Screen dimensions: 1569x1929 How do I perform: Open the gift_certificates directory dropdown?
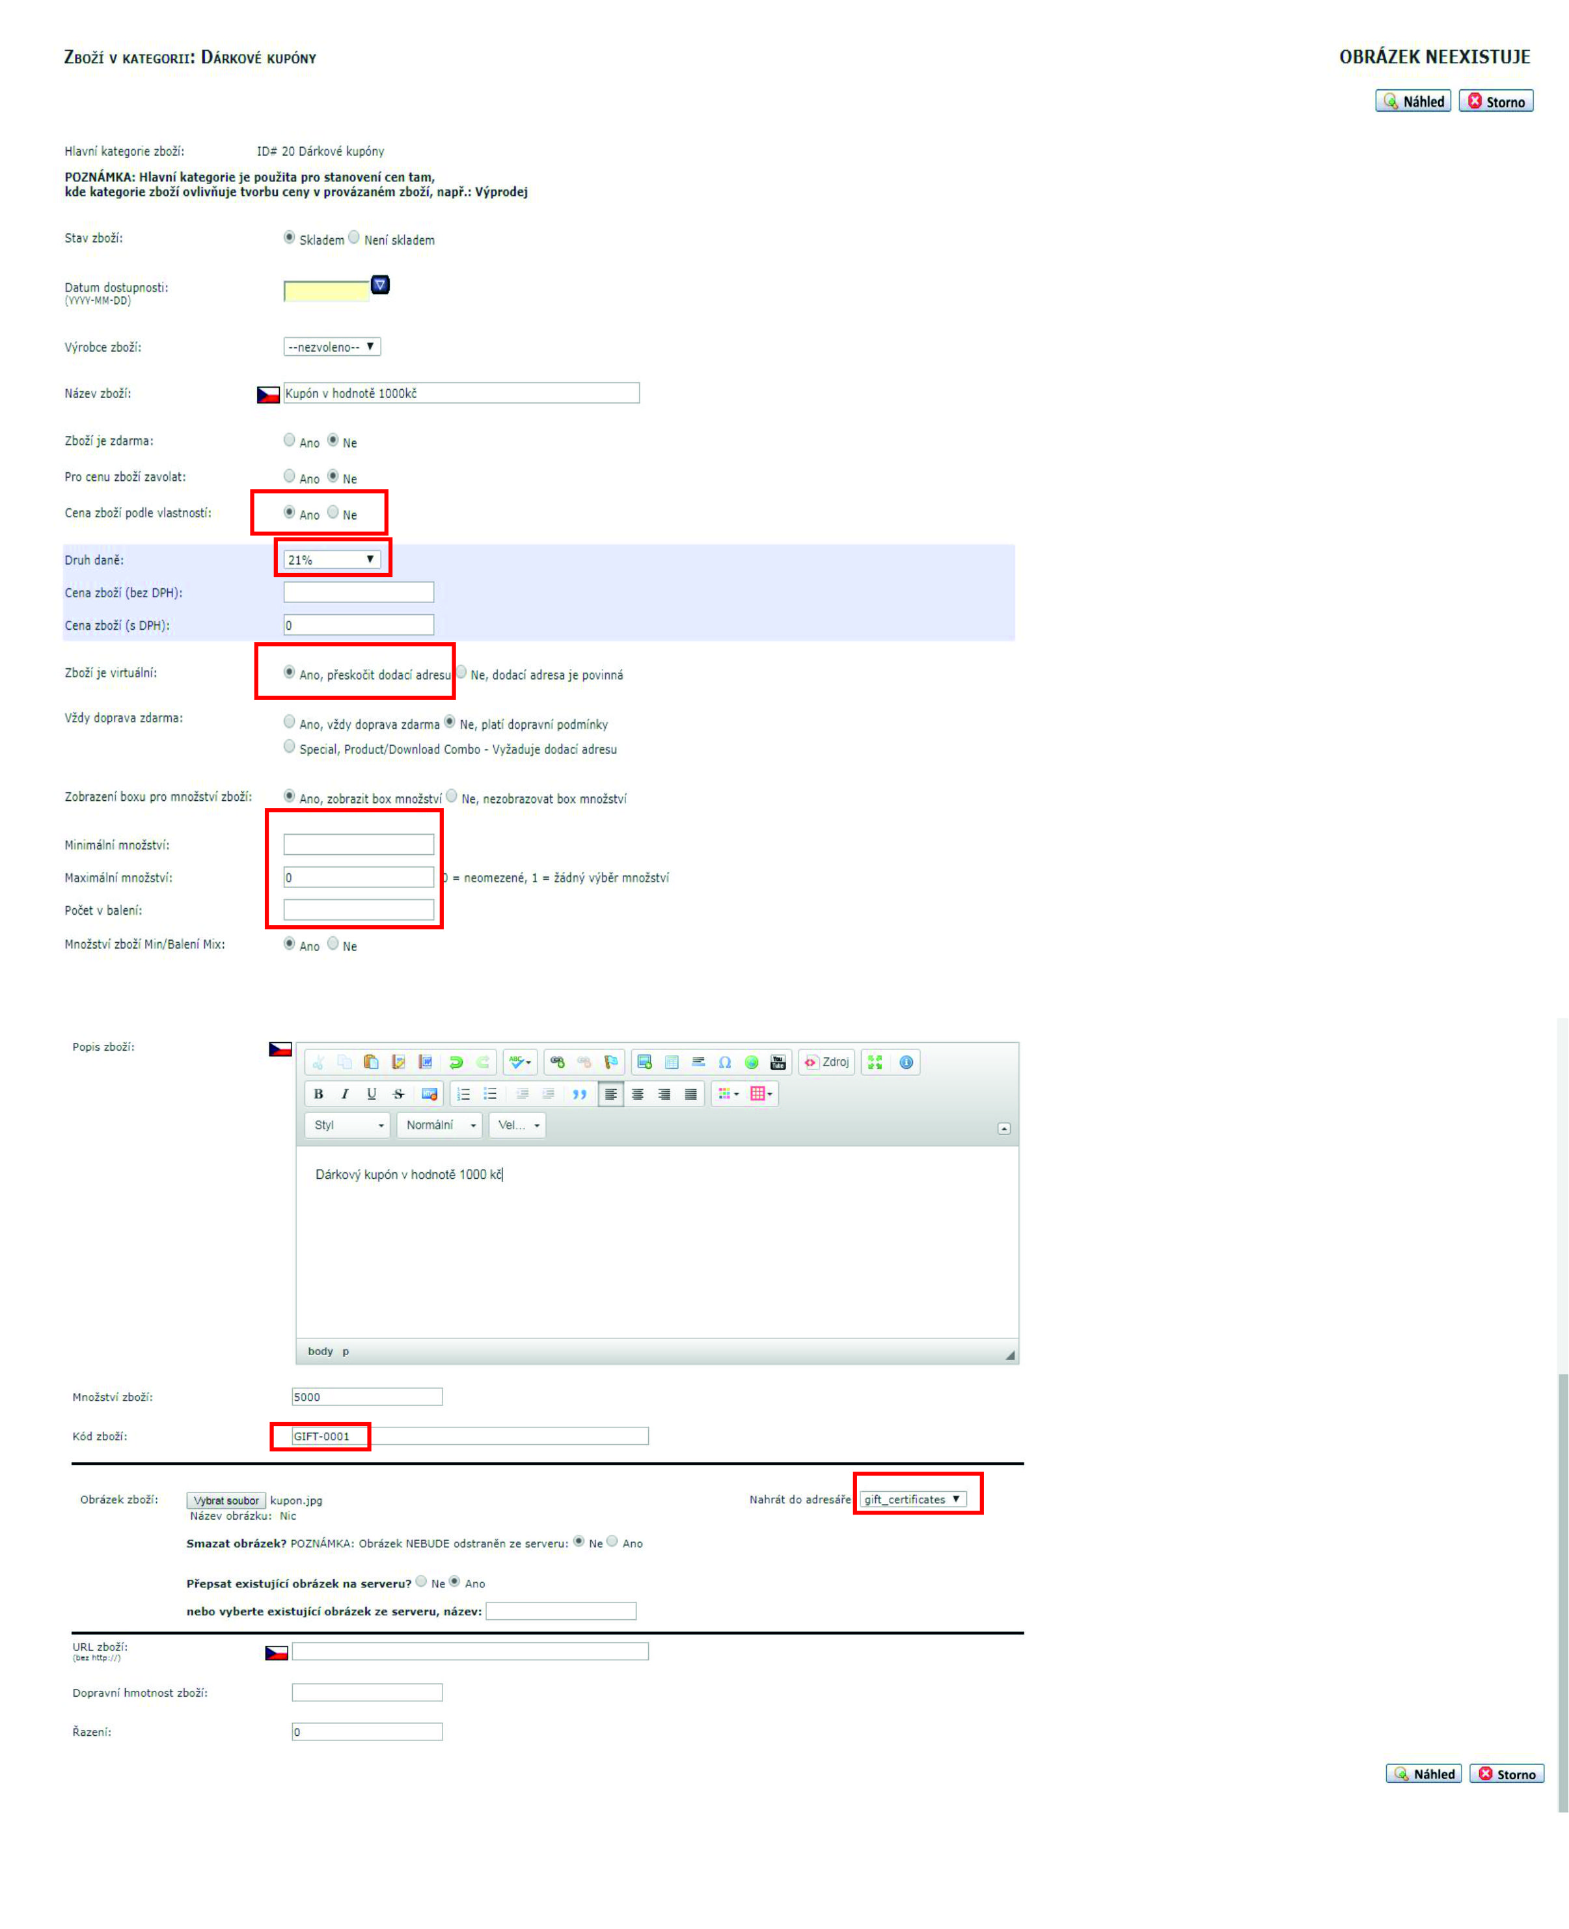click(x=913, y=1499)
